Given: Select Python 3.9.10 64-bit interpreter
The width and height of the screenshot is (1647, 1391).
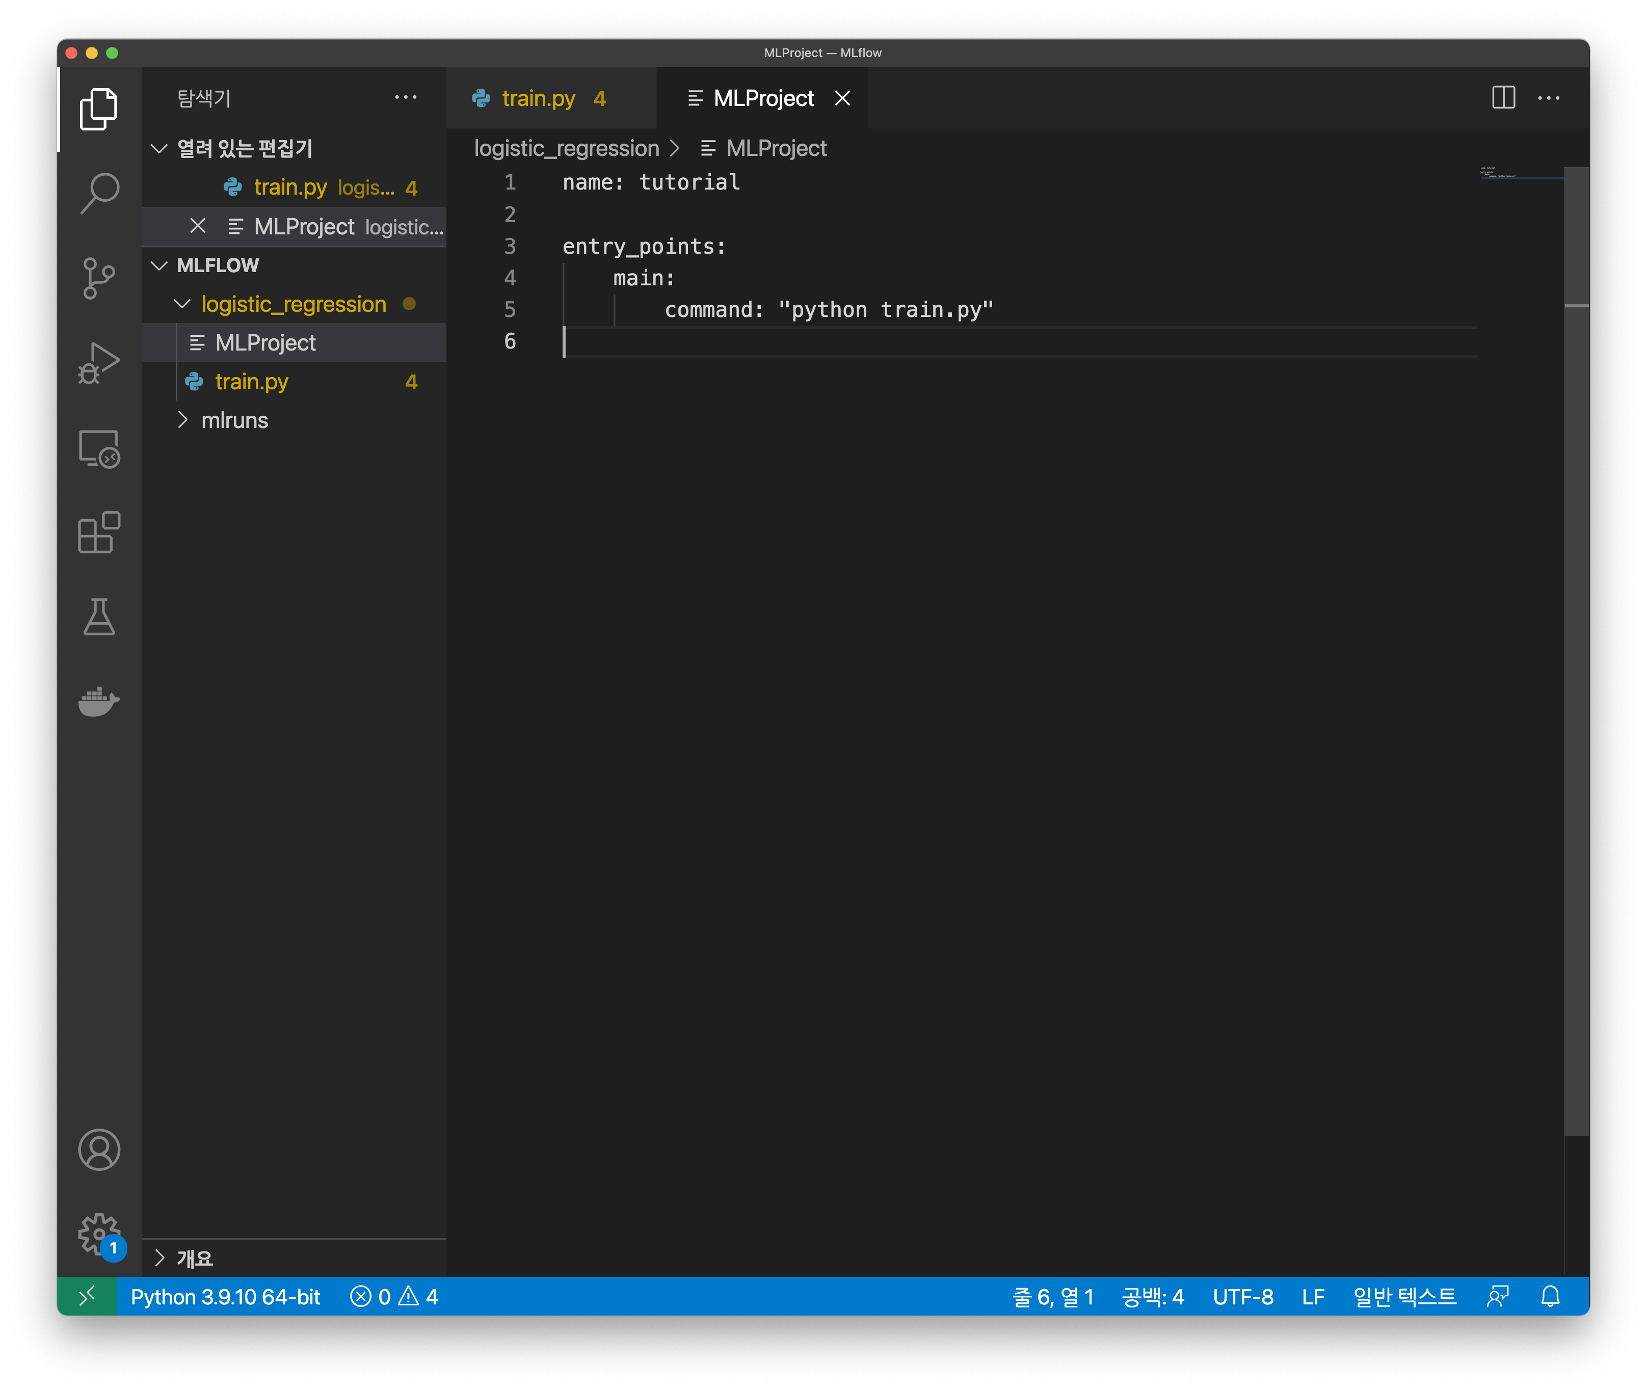Looking at the screenshot, I should 226,1296.
